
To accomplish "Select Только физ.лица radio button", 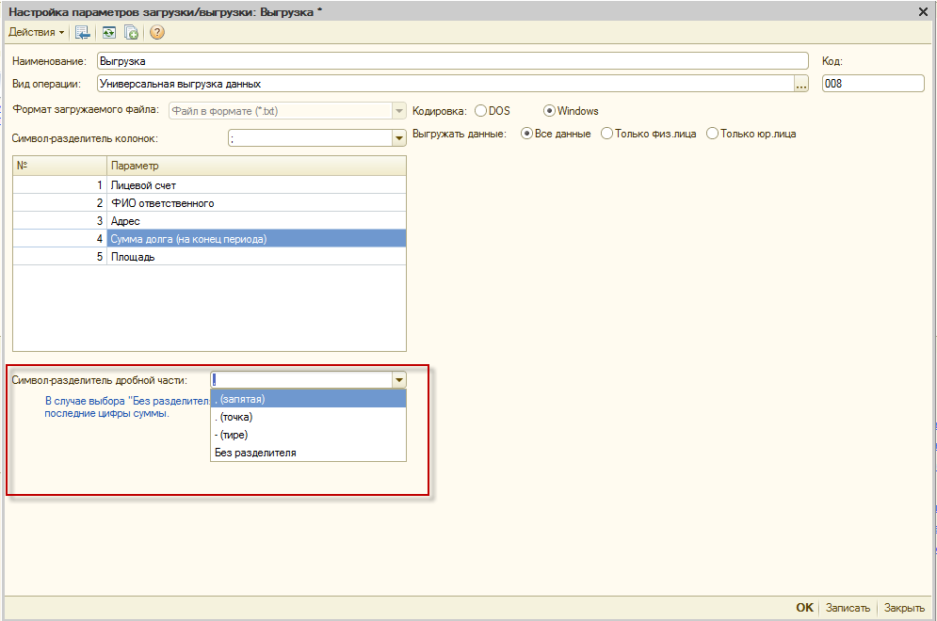I will [x=606, y=134].
